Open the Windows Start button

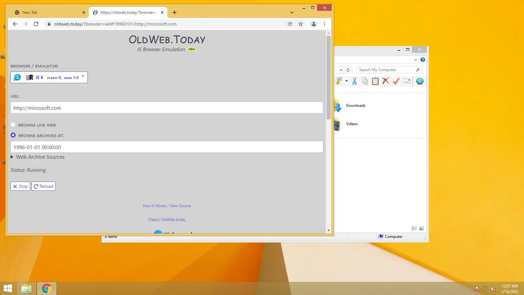click(x=8, y=288)
